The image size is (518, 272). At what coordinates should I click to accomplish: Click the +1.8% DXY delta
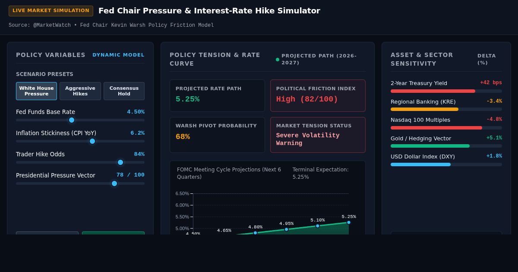coord(494,156)
